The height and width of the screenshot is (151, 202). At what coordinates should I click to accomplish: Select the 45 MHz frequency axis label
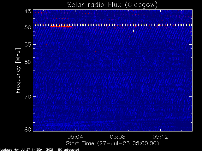(x=28, y=11)
